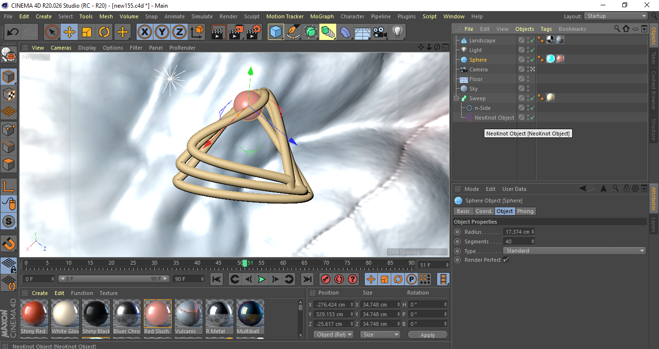Open the Basic attributes tab
659x349 pixels.
[463, 211]
